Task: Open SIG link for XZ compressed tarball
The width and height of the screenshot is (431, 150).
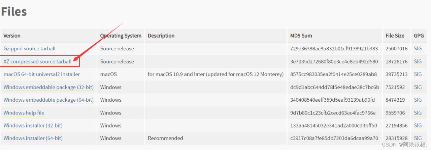Action: coord(418,61)
